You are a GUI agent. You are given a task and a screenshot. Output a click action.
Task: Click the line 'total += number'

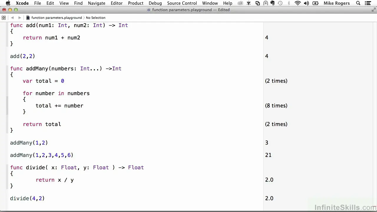point(59,106)
